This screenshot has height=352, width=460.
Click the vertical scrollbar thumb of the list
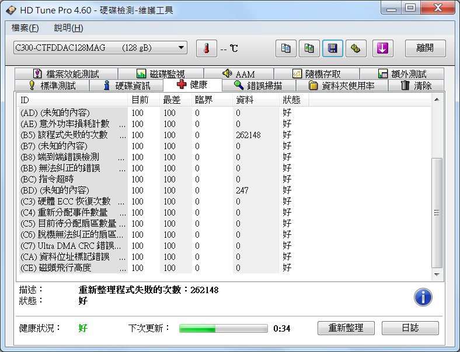[437, 213]
